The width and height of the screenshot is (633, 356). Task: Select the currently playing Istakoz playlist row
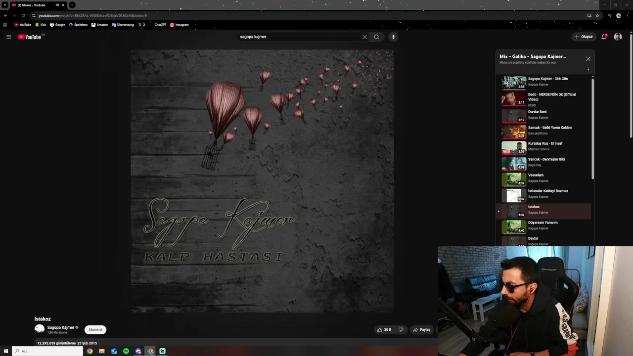tap(544, 211)
